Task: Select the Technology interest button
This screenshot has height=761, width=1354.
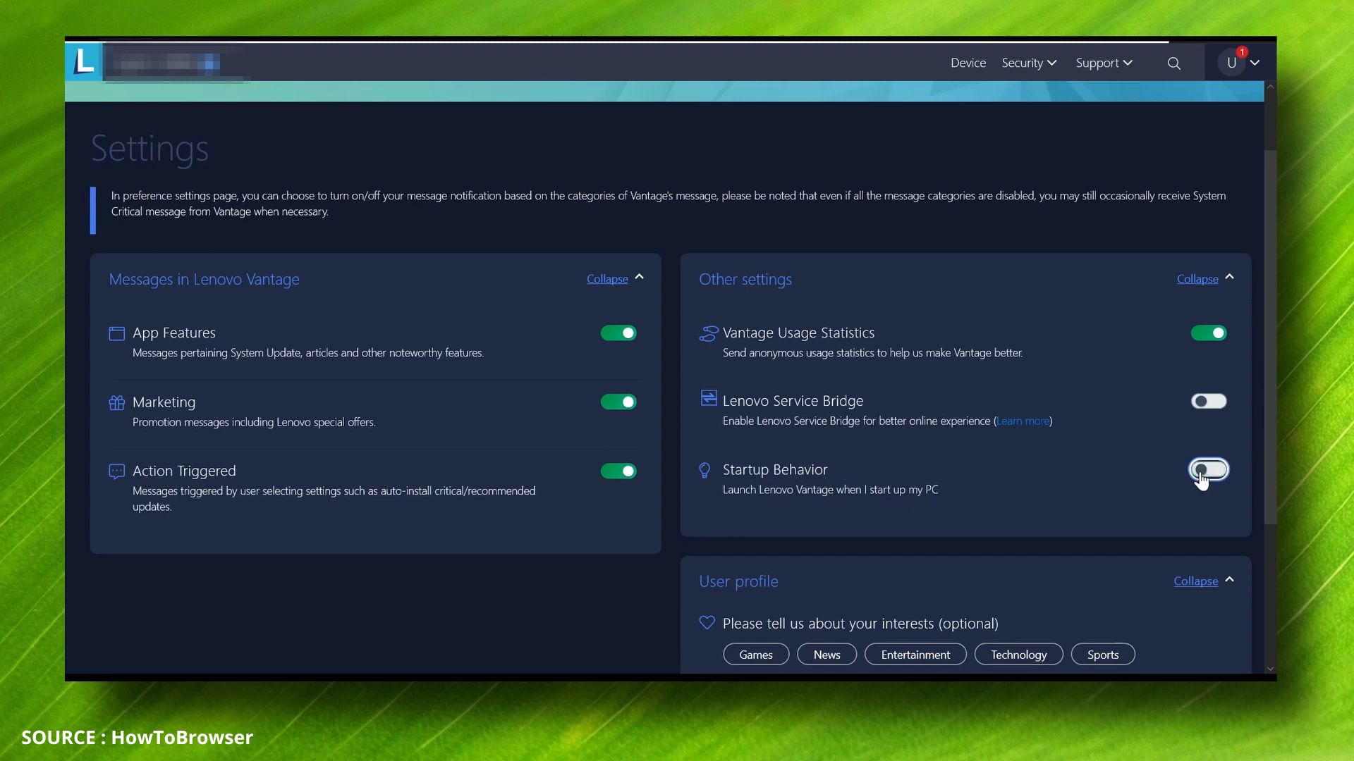Action: pyautogui.click(x=1018, y=655)
